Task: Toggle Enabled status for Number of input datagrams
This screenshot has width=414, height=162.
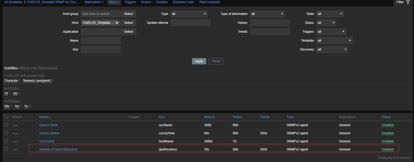Action: 388,149
